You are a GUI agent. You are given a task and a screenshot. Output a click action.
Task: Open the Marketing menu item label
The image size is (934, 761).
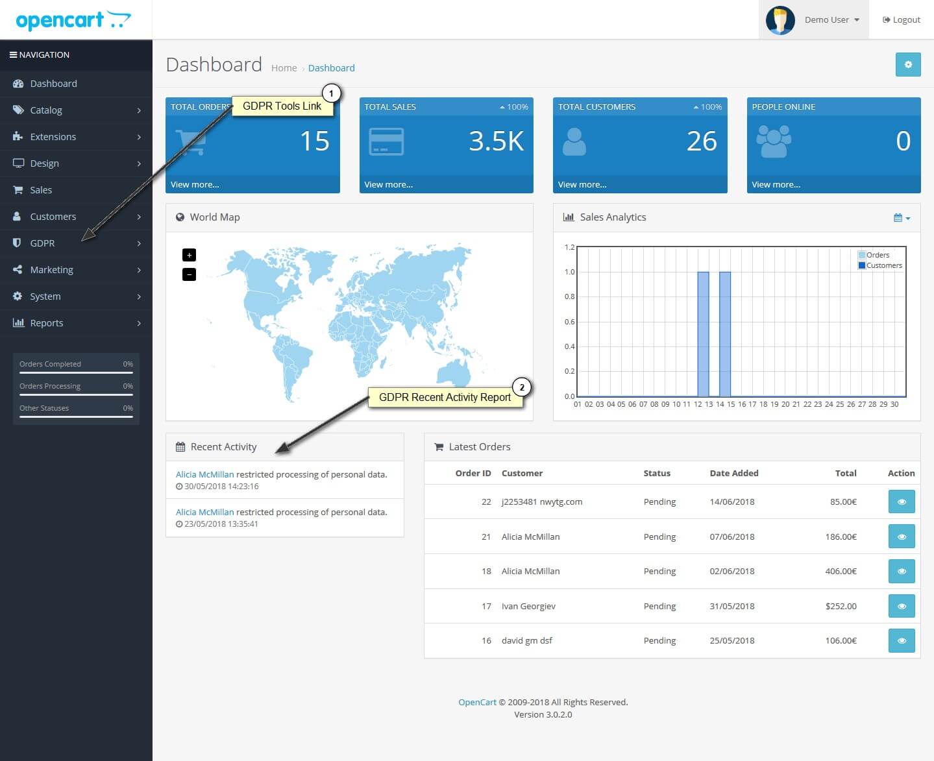(51, 270)
